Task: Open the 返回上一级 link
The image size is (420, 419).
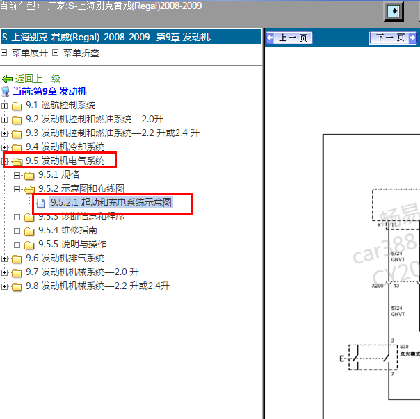Action: [38, 79]
